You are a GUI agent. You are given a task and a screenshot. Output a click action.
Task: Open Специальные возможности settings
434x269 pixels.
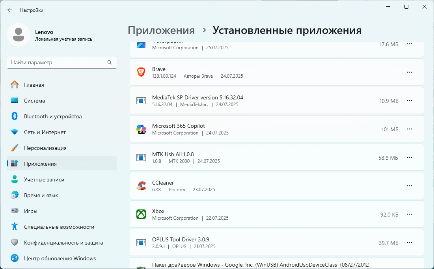click(62, 227)
